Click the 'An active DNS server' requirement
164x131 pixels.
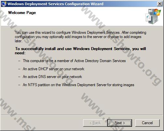pyautogui.click(x=52, y=77)
